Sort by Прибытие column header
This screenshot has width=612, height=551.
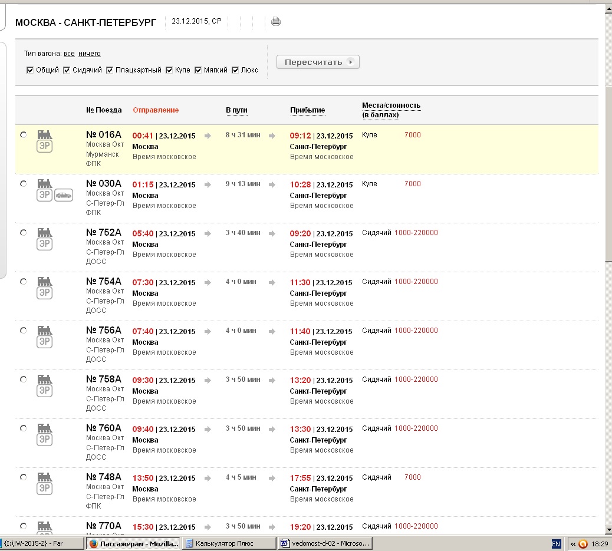point(307,110)
